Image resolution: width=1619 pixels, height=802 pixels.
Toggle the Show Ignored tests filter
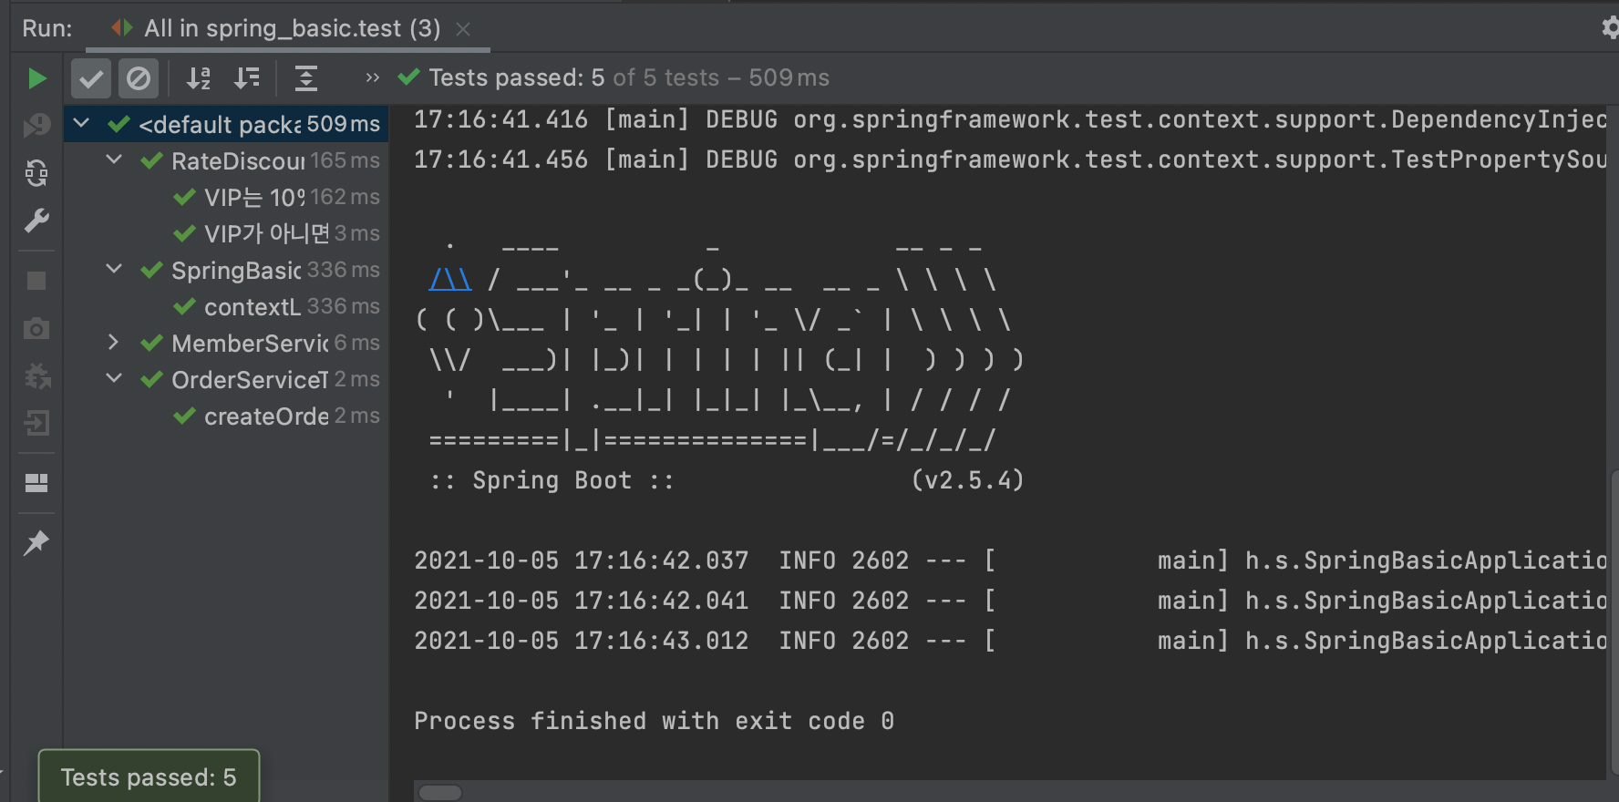click(139, 79)
